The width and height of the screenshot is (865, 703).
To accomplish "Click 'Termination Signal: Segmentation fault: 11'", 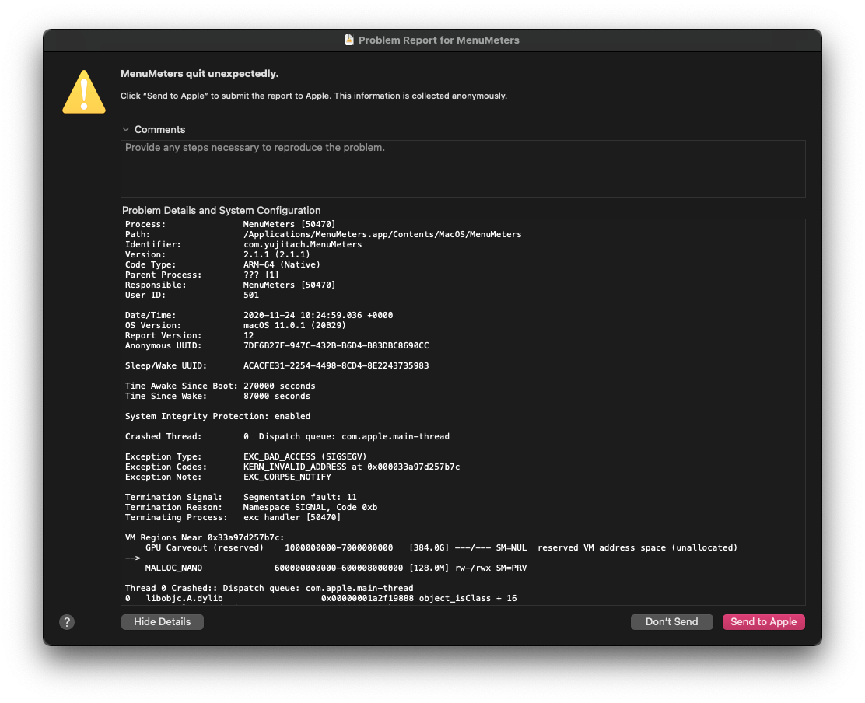I will pos(240,498).
